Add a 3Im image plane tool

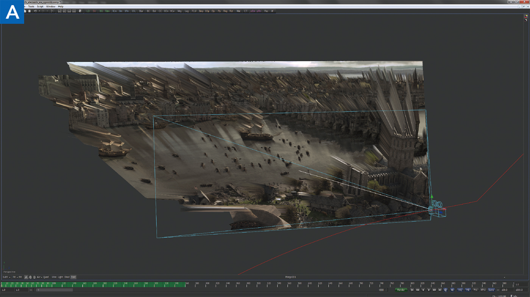point(120,11)
